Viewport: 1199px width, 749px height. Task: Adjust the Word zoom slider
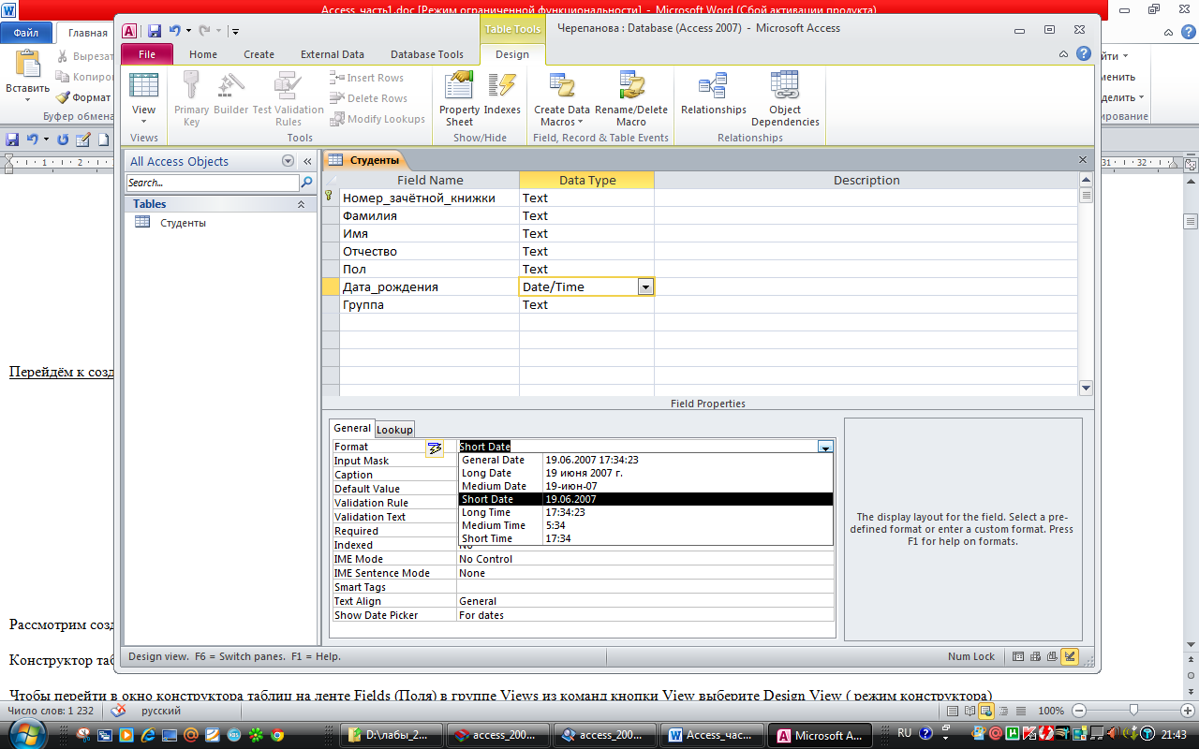[x=1133, y=711]
